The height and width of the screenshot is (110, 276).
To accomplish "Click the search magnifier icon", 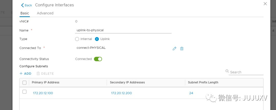I will click(227, 71).
